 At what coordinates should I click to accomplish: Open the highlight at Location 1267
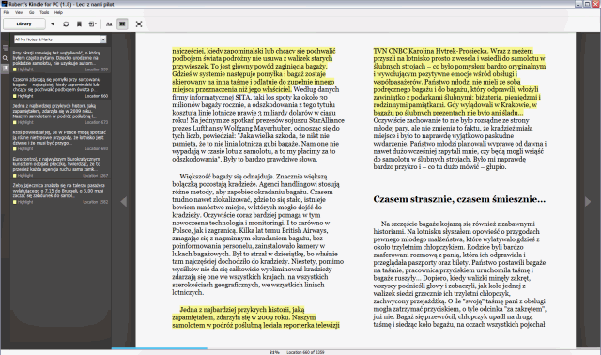[x=60, y=166]
